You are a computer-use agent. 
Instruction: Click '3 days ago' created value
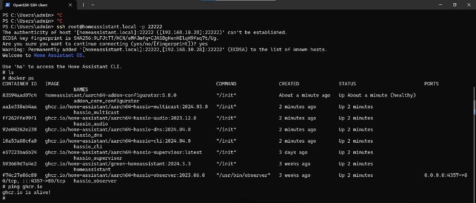(293, 152)
